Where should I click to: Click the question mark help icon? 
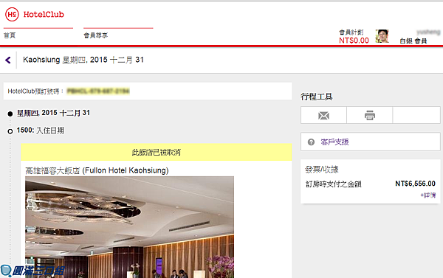pyautogui.click(x=311, y=142)
